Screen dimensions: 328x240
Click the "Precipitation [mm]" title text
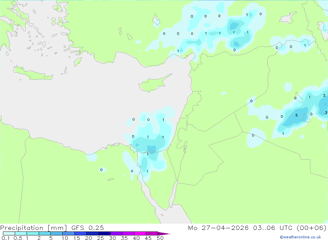point(33,228)
